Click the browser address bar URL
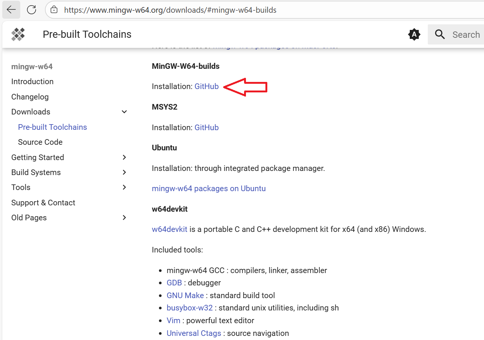 click(x=170, y=10)
